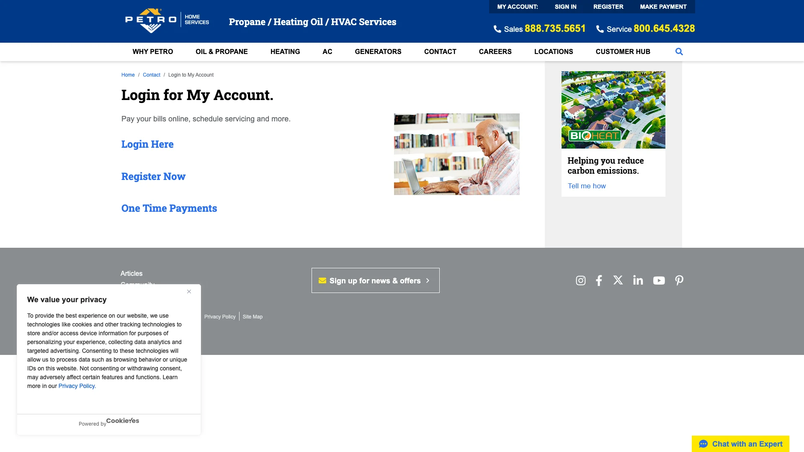Click Sign up for news & offers
The width and height of the screenshot is (804, 452).
375,280
